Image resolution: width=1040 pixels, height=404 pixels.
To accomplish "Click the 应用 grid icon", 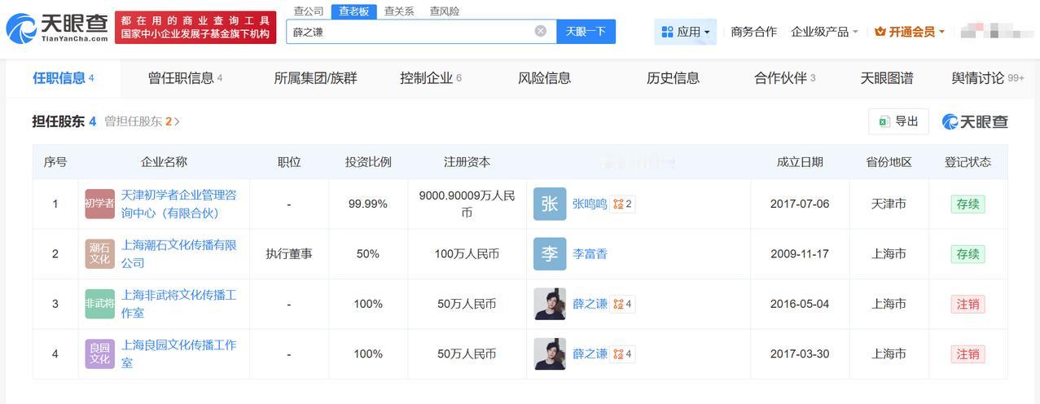I will tap(667, 32).
